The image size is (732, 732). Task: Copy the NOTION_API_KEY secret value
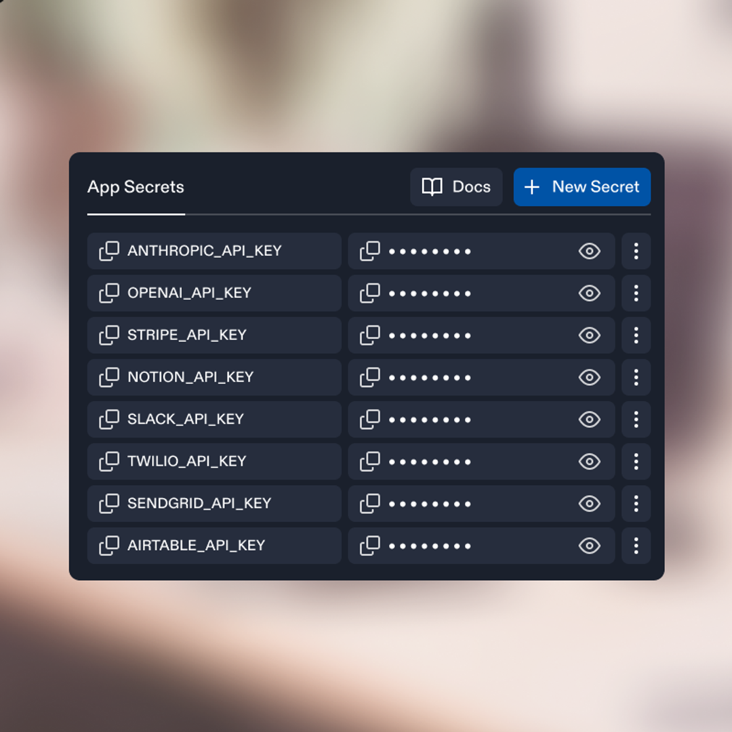[370, 378]
